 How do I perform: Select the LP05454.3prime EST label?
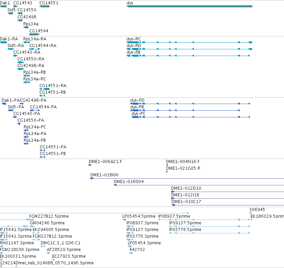point(144,243)
